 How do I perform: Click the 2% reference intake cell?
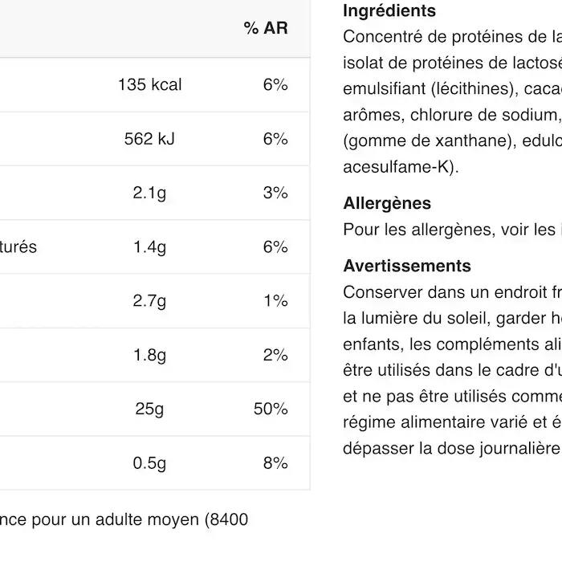pyautogui.click(x=275, y=355)
